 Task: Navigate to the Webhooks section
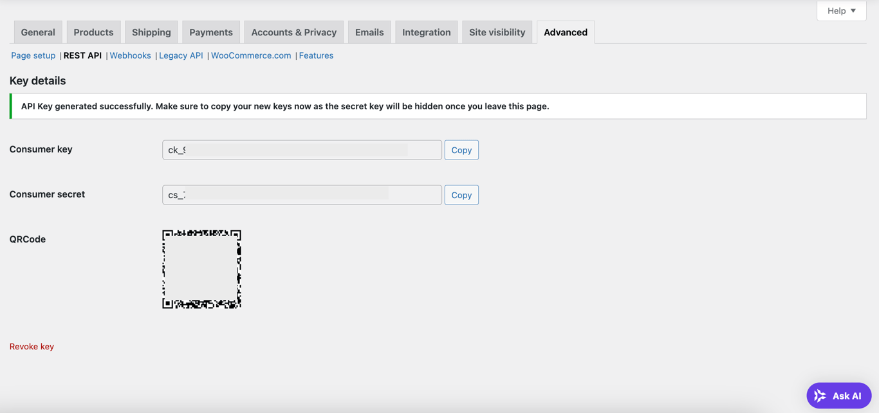pyautogui.click(x=130, y=55)
